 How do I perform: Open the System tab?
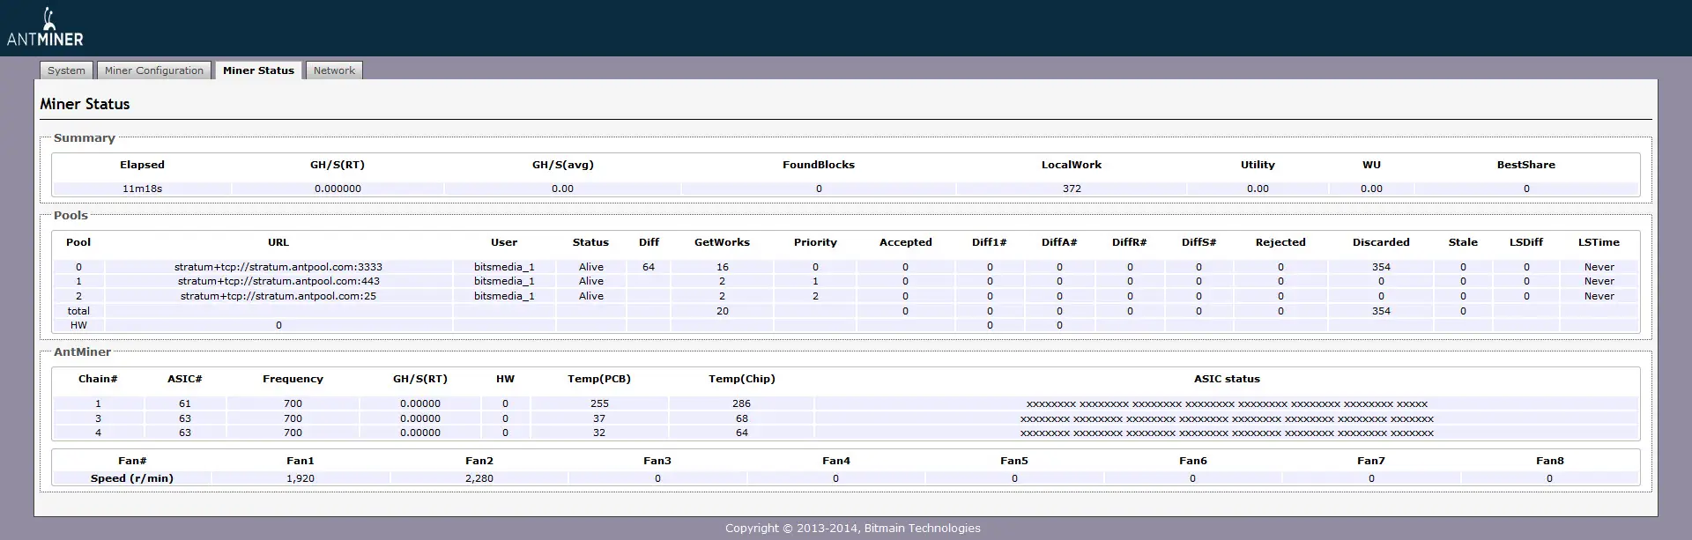[66, 70]
